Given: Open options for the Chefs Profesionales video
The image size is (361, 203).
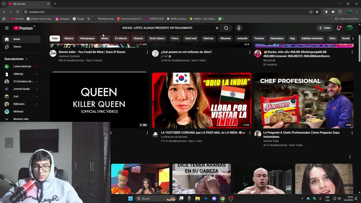Looking at the screenshot, I should 352,133.
